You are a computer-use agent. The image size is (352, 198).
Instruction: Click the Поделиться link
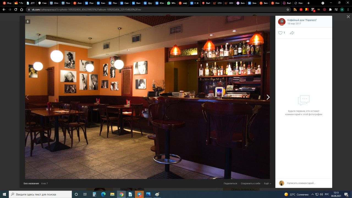[x=230, y=183]
